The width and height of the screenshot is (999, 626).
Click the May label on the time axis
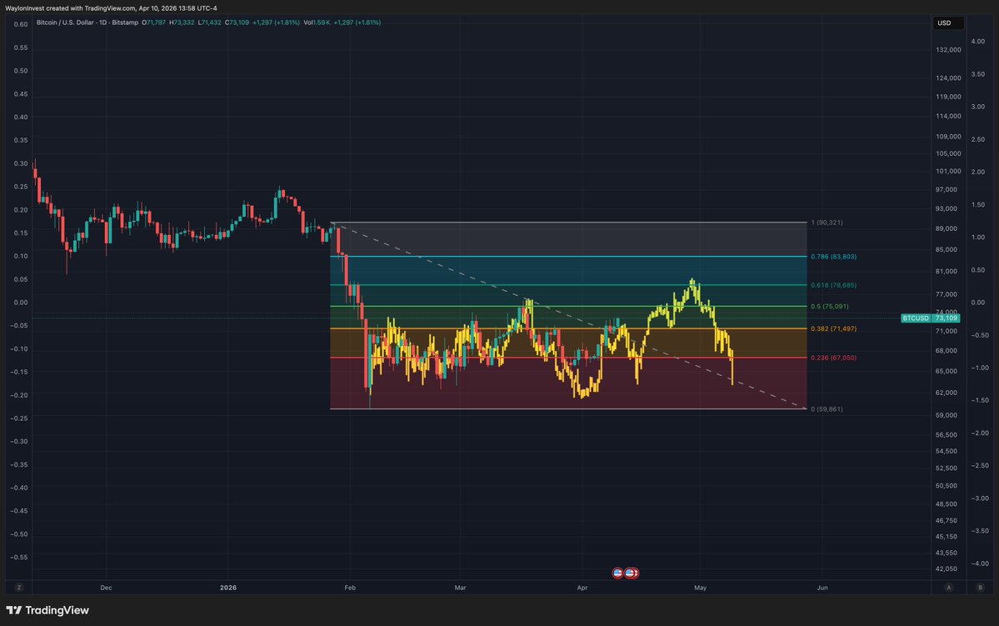coord(700,588)
